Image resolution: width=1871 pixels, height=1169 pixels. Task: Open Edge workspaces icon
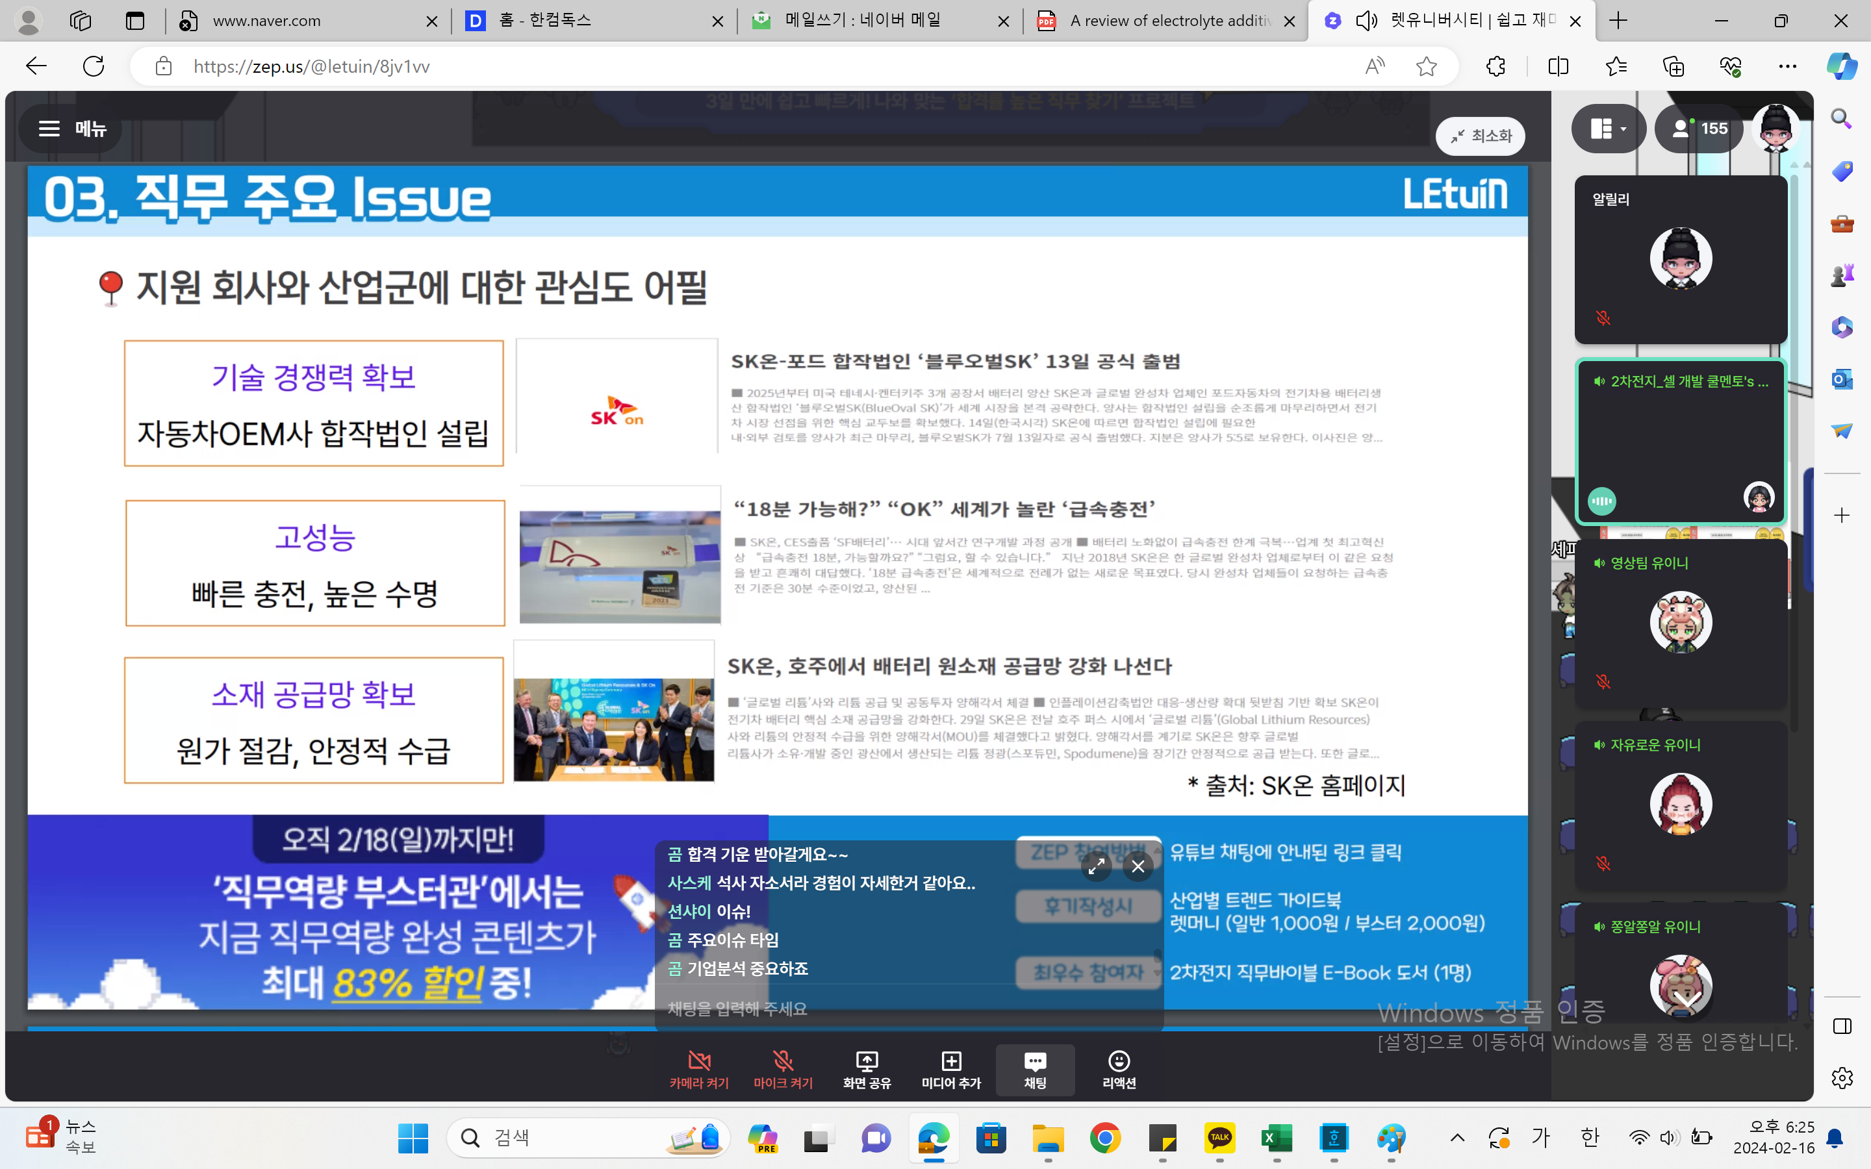(x=81, y=21)
